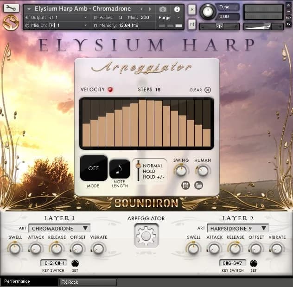Open the instrument quick-load dropdown arrow beside the name

click(29, 9)
